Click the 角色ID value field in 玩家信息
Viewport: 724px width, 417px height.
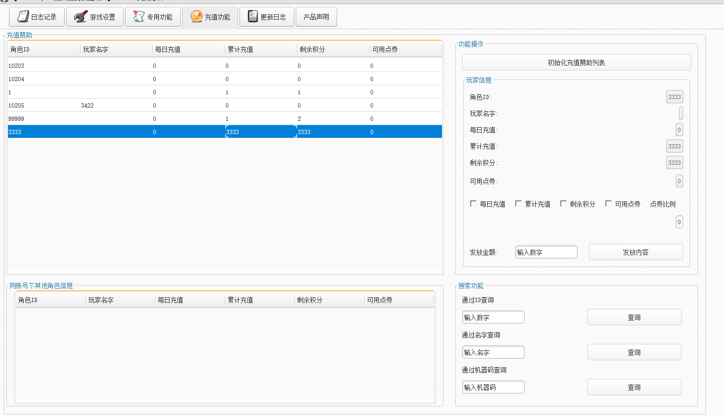coord(675,97)
